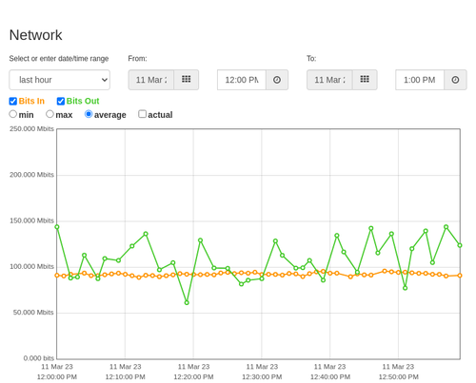Click the 12:40:00 PM time axis label

(x=330, y=377)
